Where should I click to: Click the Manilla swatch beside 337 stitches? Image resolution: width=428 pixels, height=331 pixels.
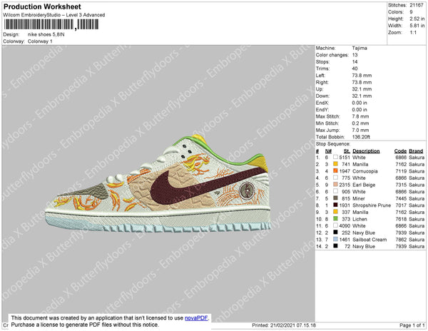335,212
